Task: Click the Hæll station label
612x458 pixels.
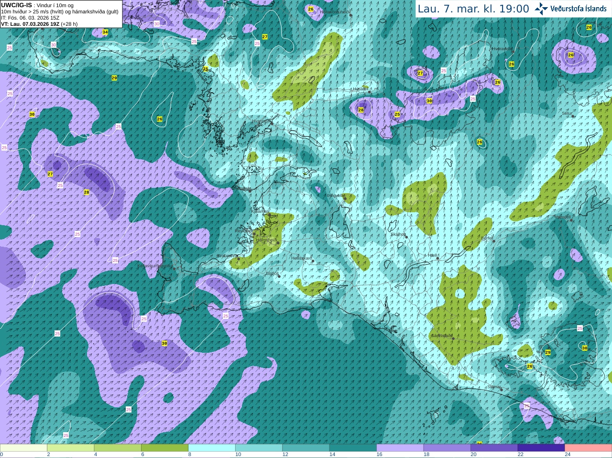Action: [432, 255]
